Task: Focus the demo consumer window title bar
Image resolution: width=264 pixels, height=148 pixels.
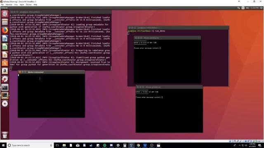Action: 51,72
